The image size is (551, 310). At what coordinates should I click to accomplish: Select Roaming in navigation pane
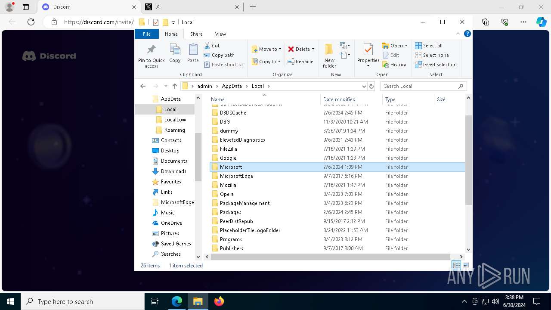(174, 130)
